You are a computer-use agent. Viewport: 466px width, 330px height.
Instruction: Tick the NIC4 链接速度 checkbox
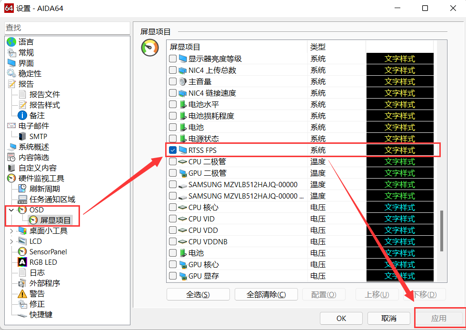point(173,93)
